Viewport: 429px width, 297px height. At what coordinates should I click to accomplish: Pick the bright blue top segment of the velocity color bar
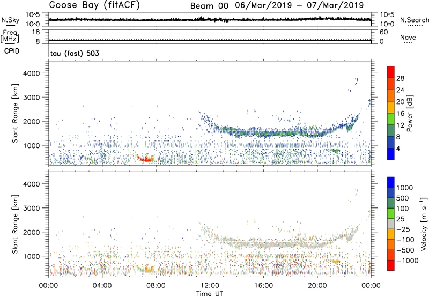coord(391,182)
